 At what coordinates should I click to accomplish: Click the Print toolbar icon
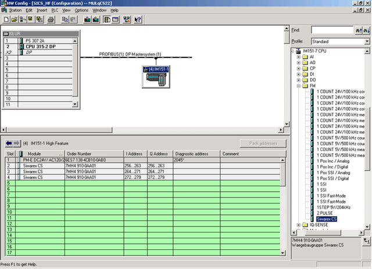(51, 19)
